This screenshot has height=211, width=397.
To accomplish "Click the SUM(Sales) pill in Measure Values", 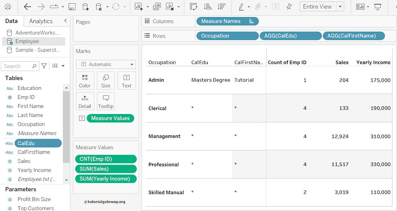I will 106,169.
